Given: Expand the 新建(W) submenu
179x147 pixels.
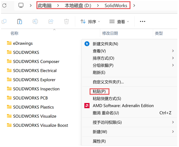Looking at the screenshot, I should tap(100, 132).
